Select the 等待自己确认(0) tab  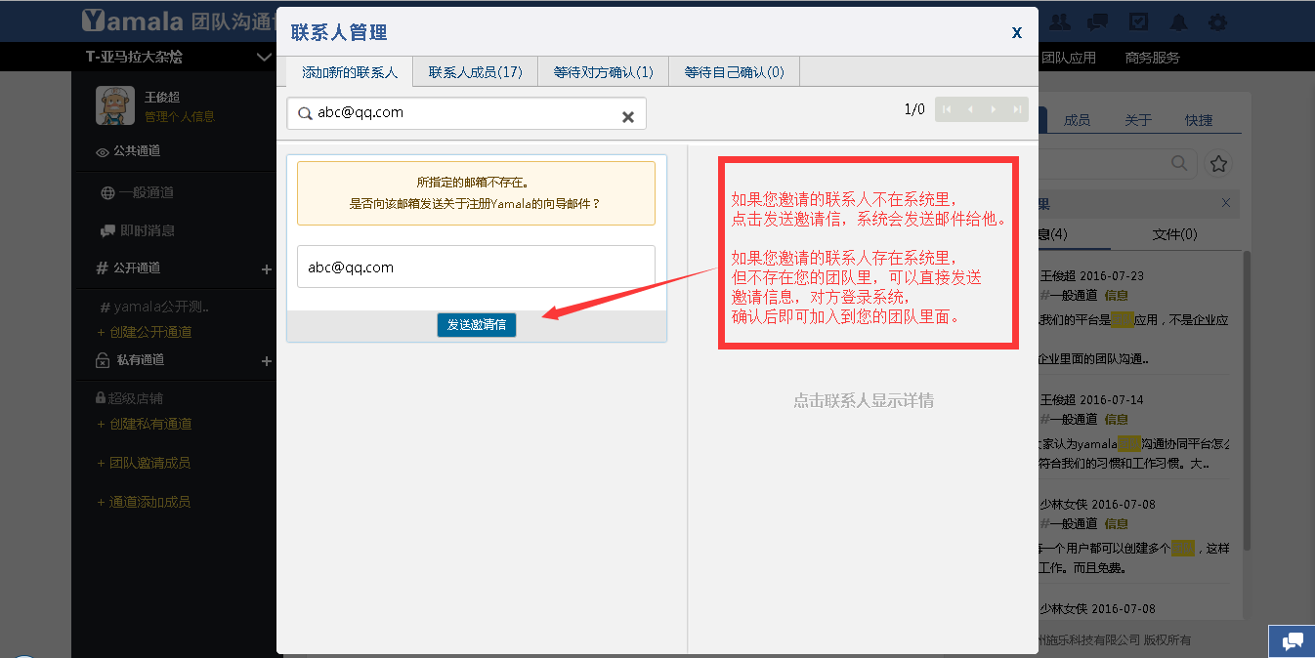point(734,72)
